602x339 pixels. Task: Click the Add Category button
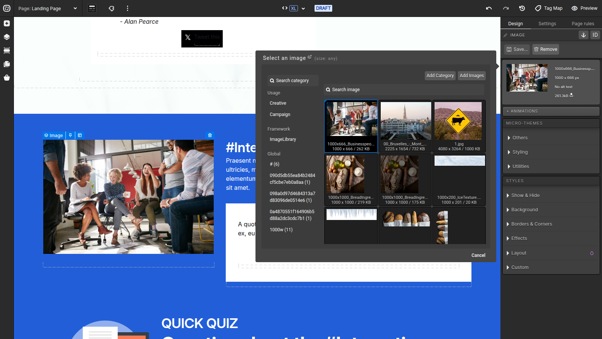tap(440, 76)
